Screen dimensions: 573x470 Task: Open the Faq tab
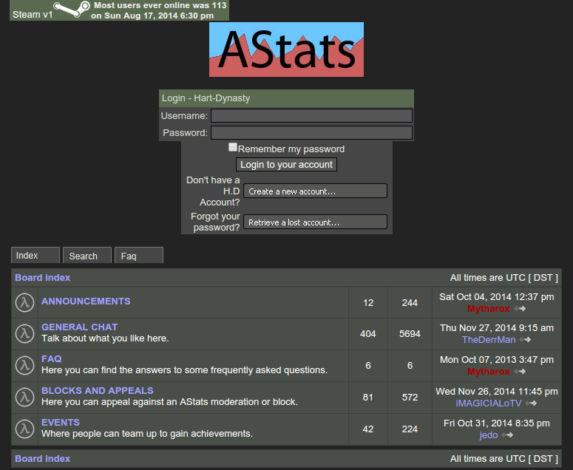click(139, 255)
